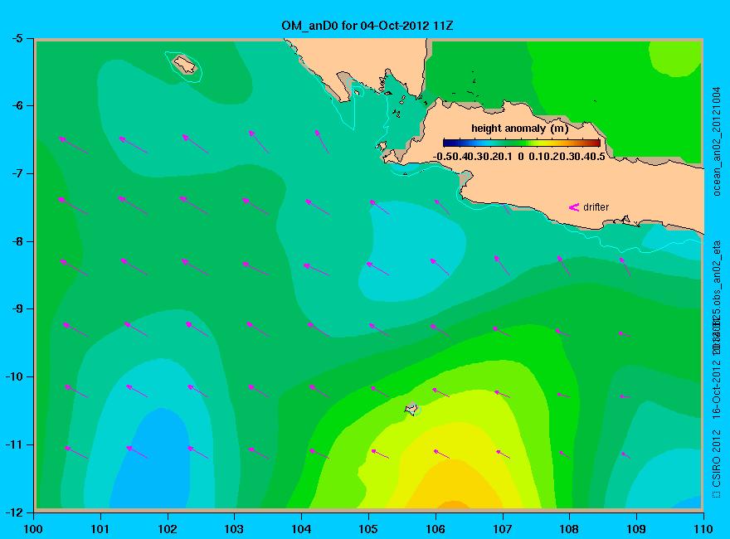Click the x-axis label '104'

301,529
